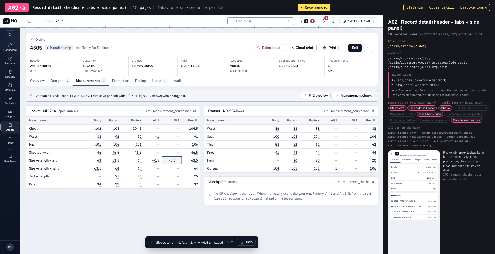This screenshot has width=495, height=254.
Task: Open the more actions ellipsis menu
Action: tap(369, 48)
